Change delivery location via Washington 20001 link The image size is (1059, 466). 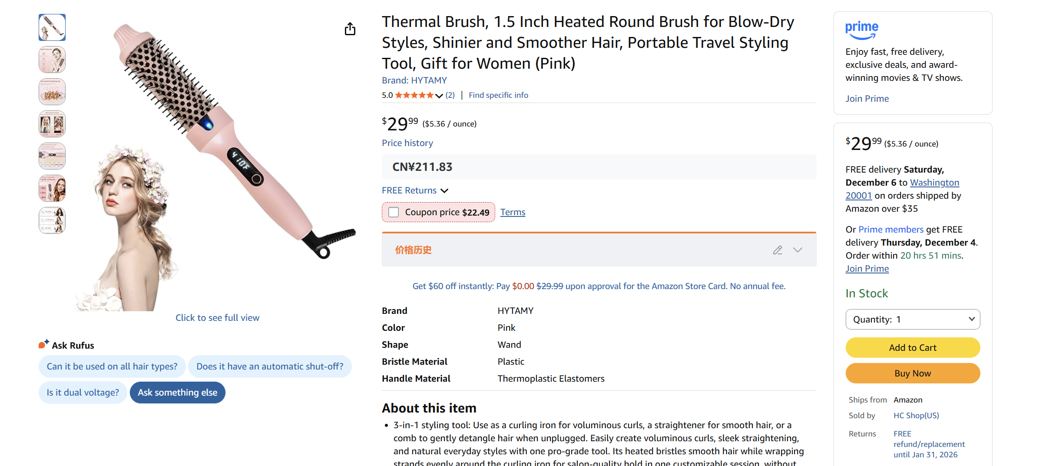click(934, 183)
